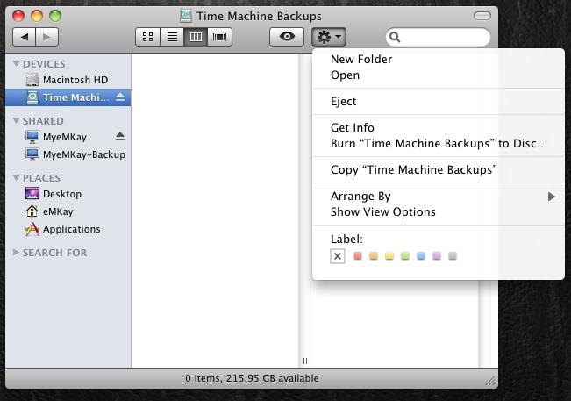This screenshot has width=571, height=401.
Task: Choose New Folder from the menu
Action: pos(439,59)
